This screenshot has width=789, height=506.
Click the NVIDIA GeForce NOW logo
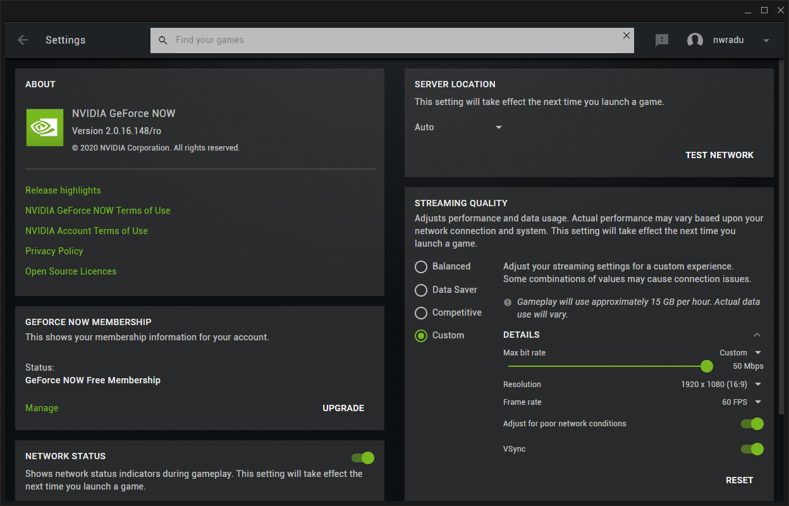coord(45,127)
